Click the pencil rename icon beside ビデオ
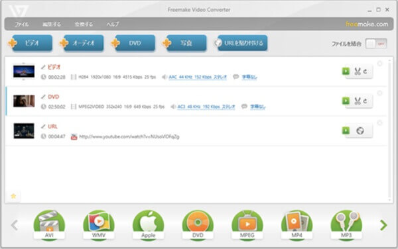Screen dimensions: 398x249 coord(43,67)
